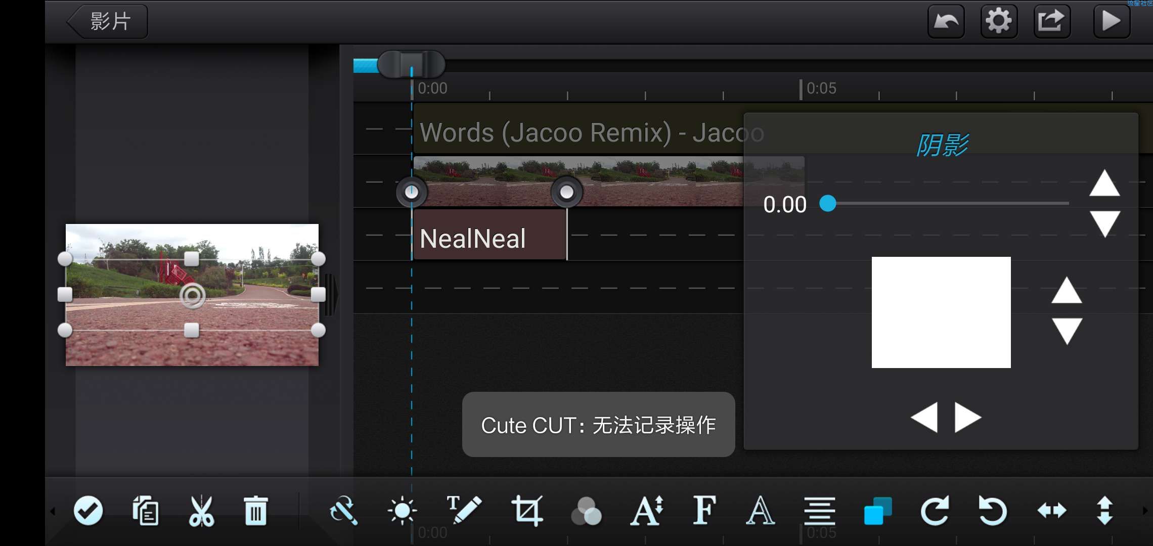Tap the right-middle text box handle
1153x546 pixels.
coord(318,294)
